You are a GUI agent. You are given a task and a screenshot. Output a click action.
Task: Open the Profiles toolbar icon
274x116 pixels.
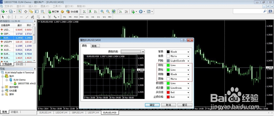tap(11, 12)
